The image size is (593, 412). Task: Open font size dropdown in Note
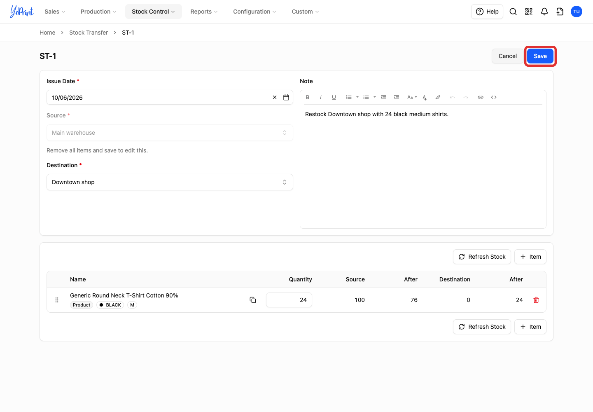point(412,97)
